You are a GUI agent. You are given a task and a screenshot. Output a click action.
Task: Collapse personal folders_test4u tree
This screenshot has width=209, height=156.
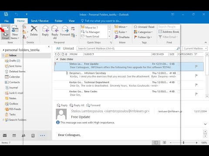tap(3, 50)
